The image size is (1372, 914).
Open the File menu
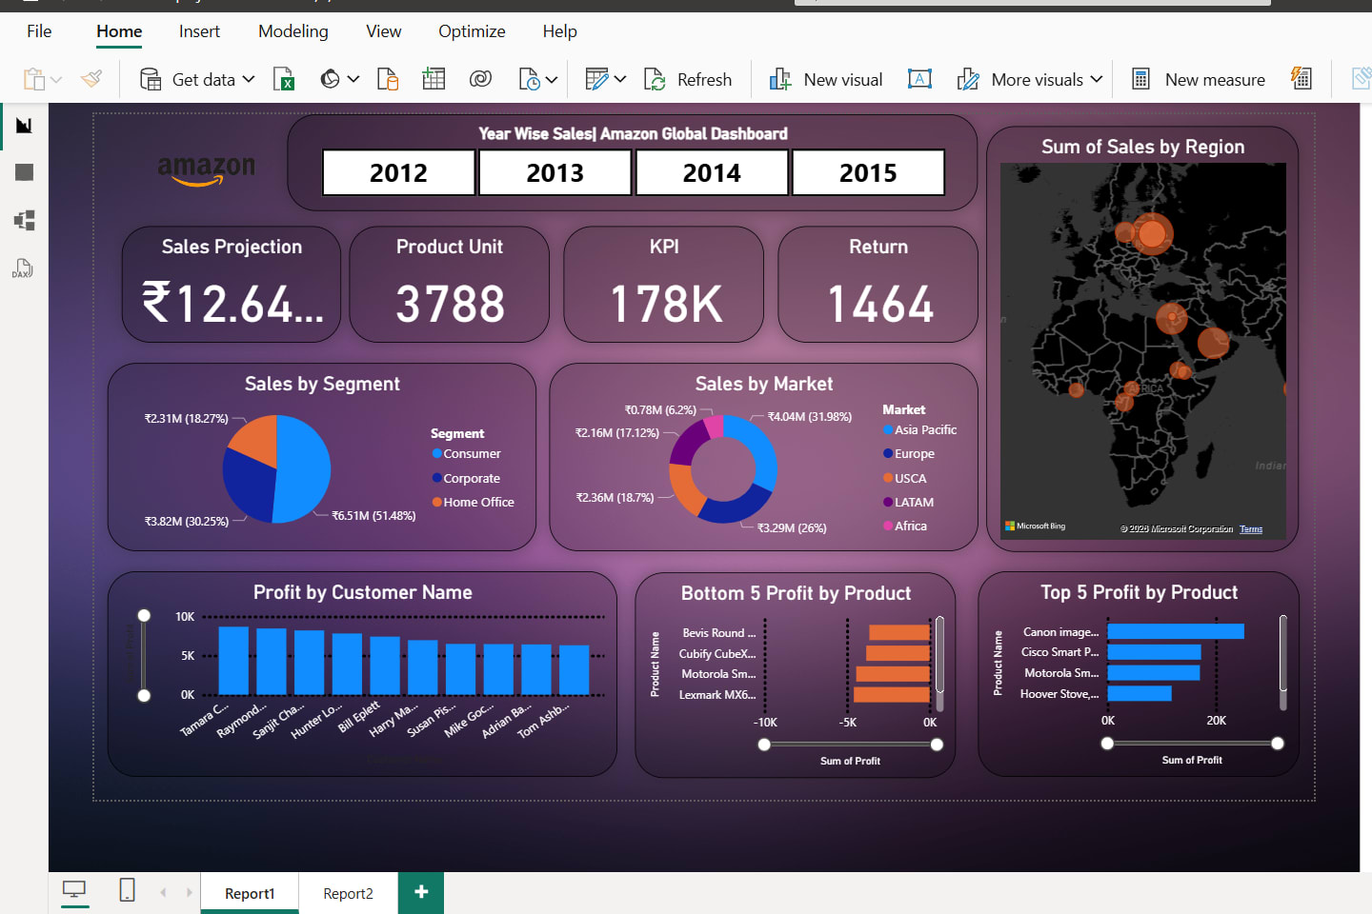tap(39, 31)
